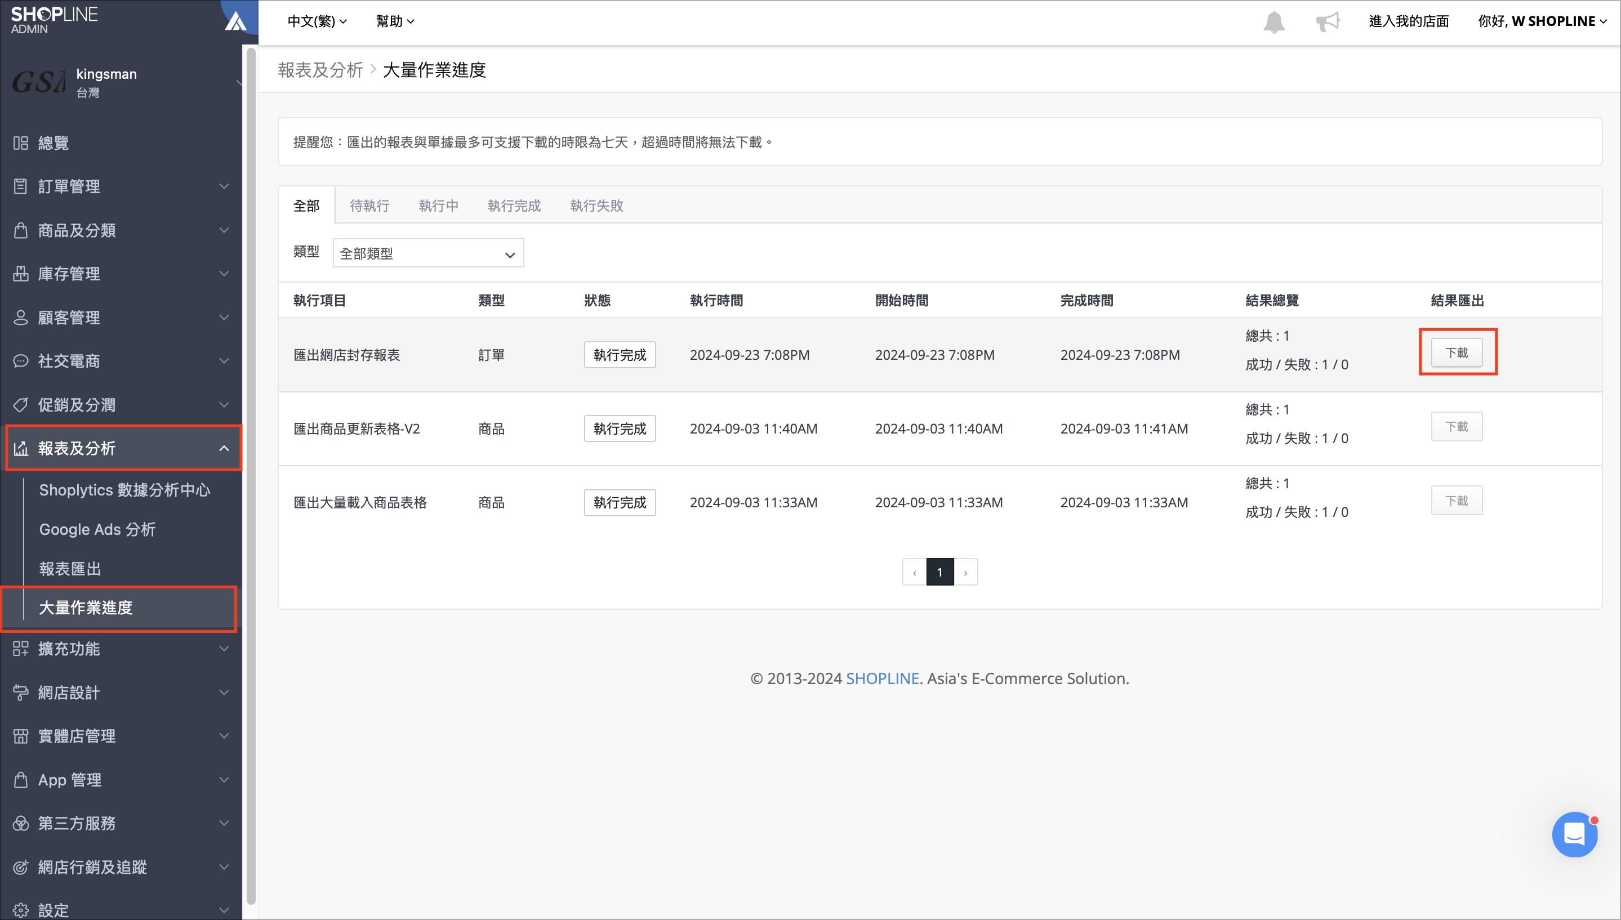
Task: Click the 商品及分類 bag icon
Action: [x=21, y=230]
